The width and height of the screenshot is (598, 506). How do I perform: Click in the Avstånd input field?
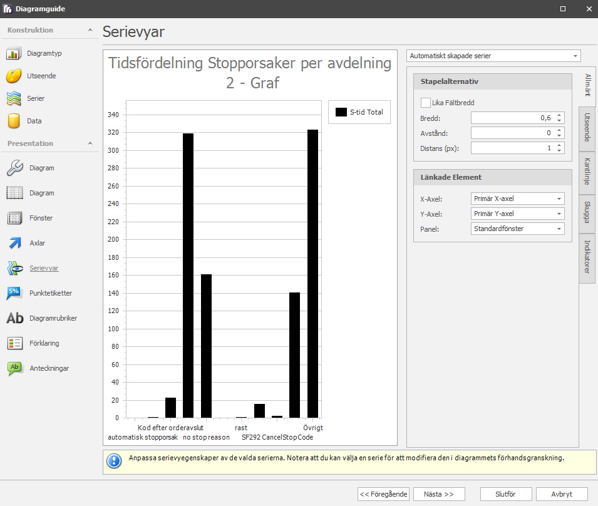(x=512, y=133)
